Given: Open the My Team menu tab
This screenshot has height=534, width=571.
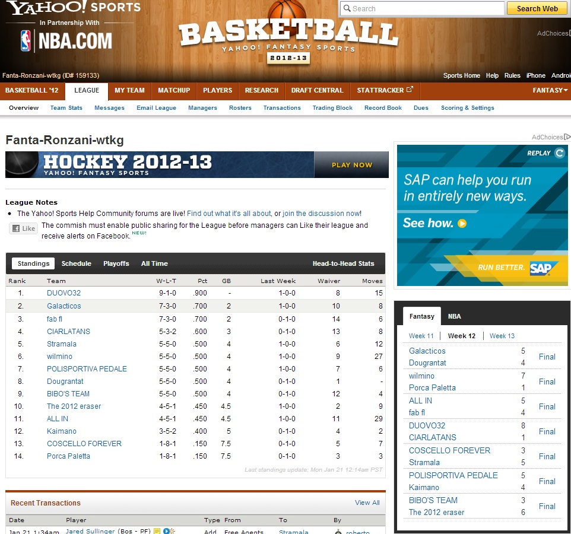Looking at the screenshot, I should (129, 90).
